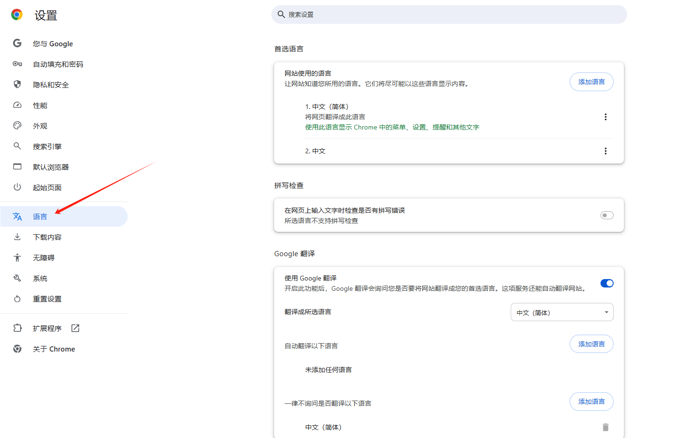Click the text 自动翻译以下语言
The width and height of the screenshot is (695, 438).
coord(311,346)
